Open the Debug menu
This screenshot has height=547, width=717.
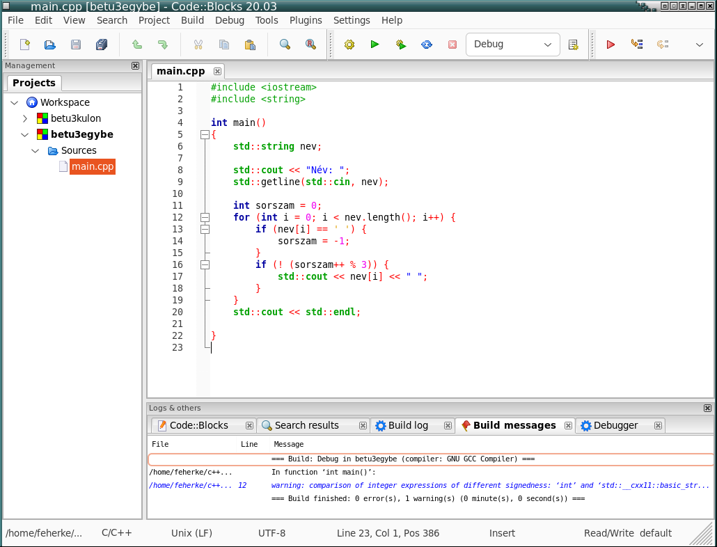pyautogui.click(x=230, y=20)
